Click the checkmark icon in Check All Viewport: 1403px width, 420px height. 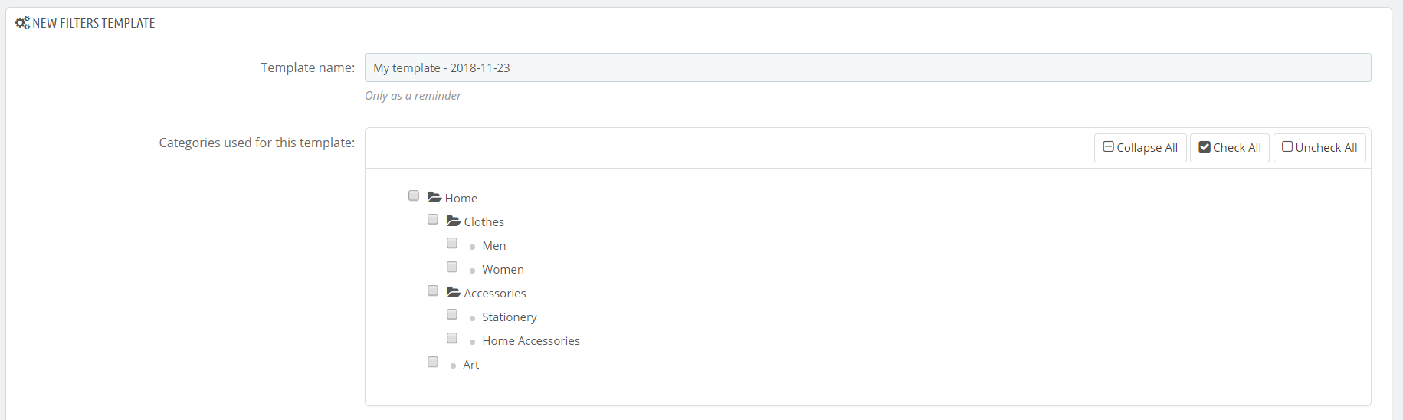point(1205,146)
